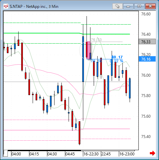Click the blue 76.16 price marker
The image size is (159, 160).
pyautogui.click(x=147, y=59)
